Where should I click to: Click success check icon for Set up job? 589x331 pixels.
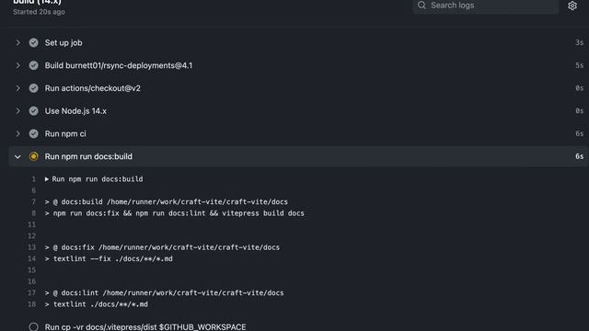(33, 43)
